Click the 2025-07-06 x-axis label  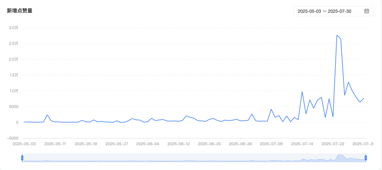271,144
